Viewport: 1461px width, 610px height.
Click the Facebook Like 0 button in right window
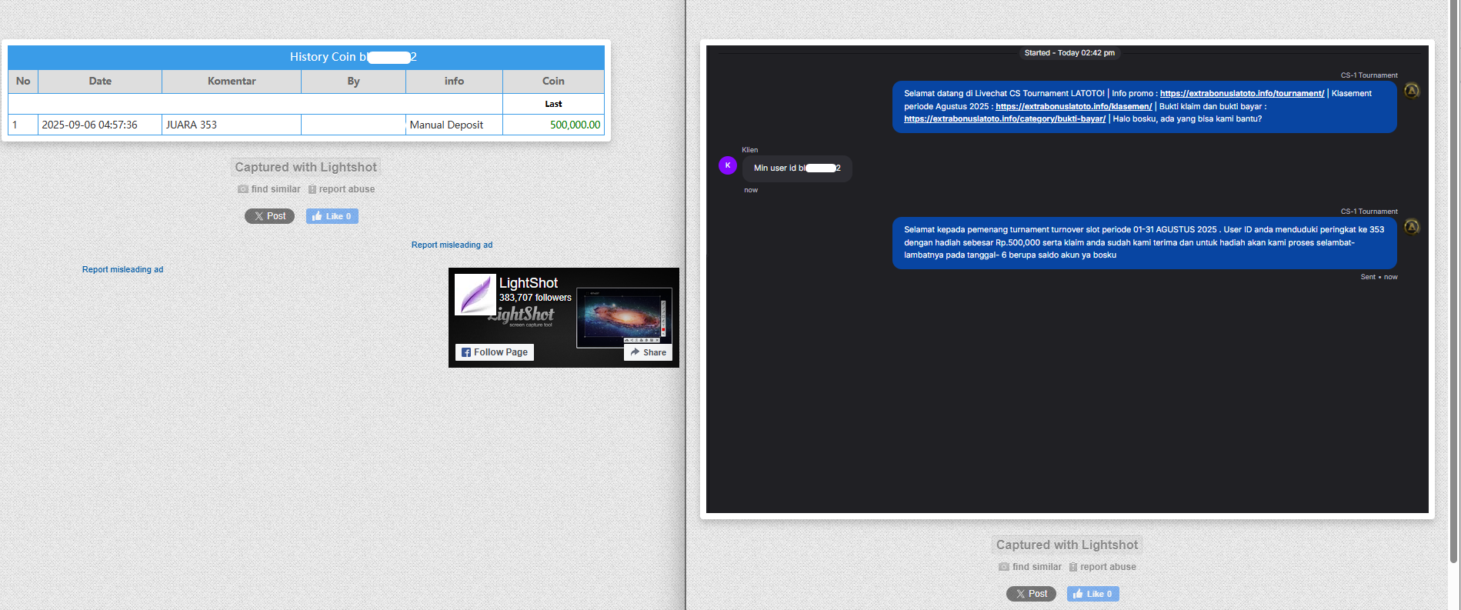click(x=1093, y=594)
